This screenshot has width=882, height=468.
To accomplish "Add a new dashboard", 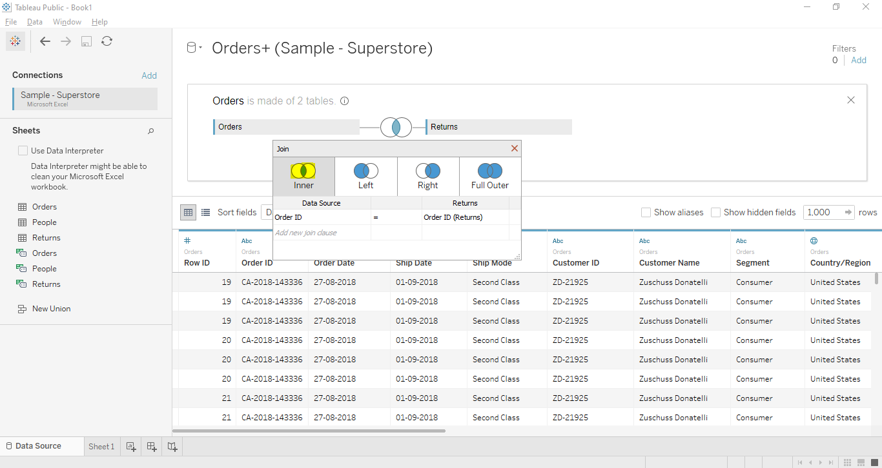I will click(152, 446).
